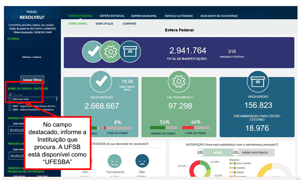303x183 pixels.
Task: Click the Limpar Filtros button
Action: pos(32,80)
